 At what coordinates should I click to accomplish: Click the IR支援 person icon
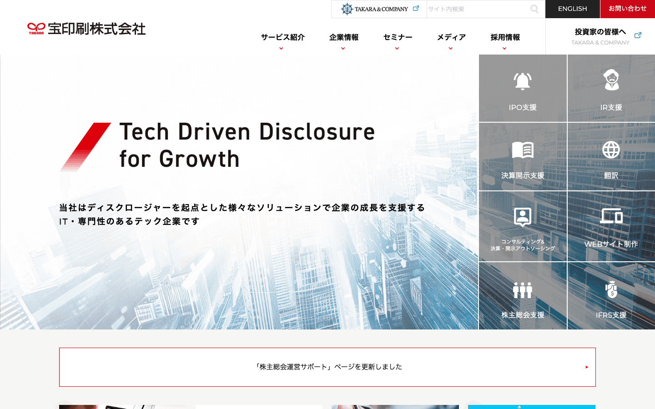click(x=611, y=80)
